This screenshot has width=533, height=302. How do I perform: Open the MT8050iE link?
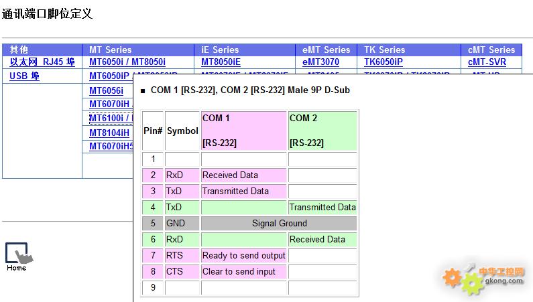221,62
